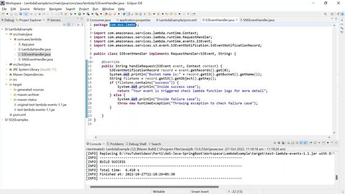Collapse the src/main/java folder
345x194 pixels.
(x=6, y=34)
